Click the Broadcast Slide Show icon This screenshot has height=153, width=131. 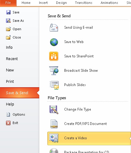coord(54,71)
